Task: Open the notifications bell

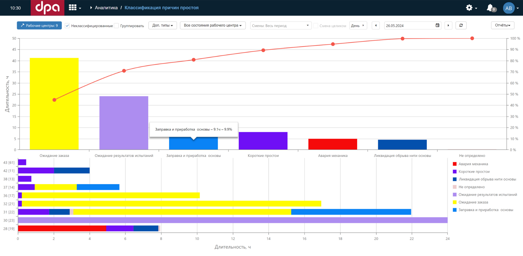Action: click(x=490, y=8)
